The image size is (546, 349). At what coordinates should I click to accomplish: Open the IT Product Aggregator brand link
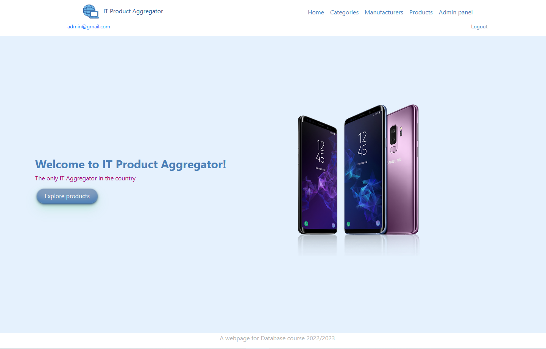[133, 11]
